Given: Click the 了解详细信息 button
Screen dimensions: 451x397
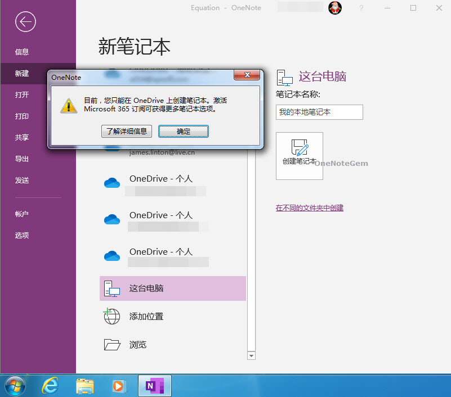Looking at the screenshot, I should pos(127,131).
